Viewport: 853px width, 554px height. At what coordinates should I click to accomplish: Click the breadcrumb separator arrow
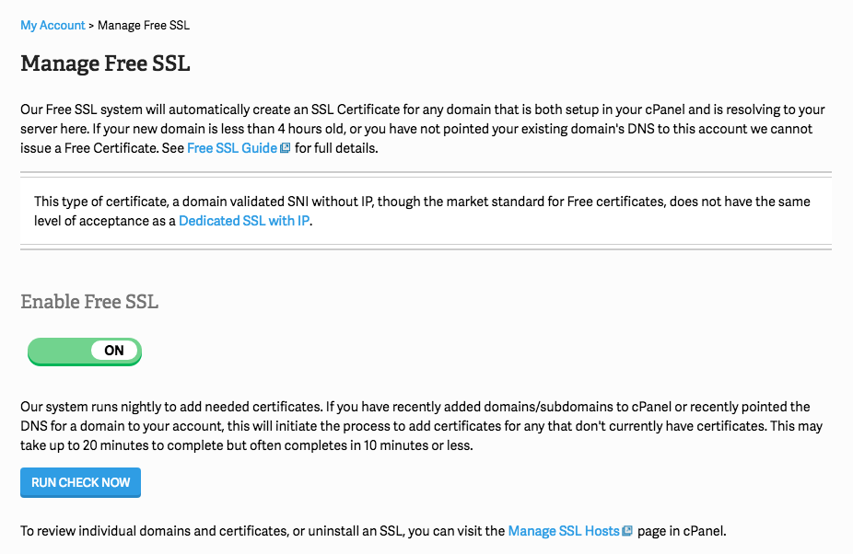click(x=91, y=26)
